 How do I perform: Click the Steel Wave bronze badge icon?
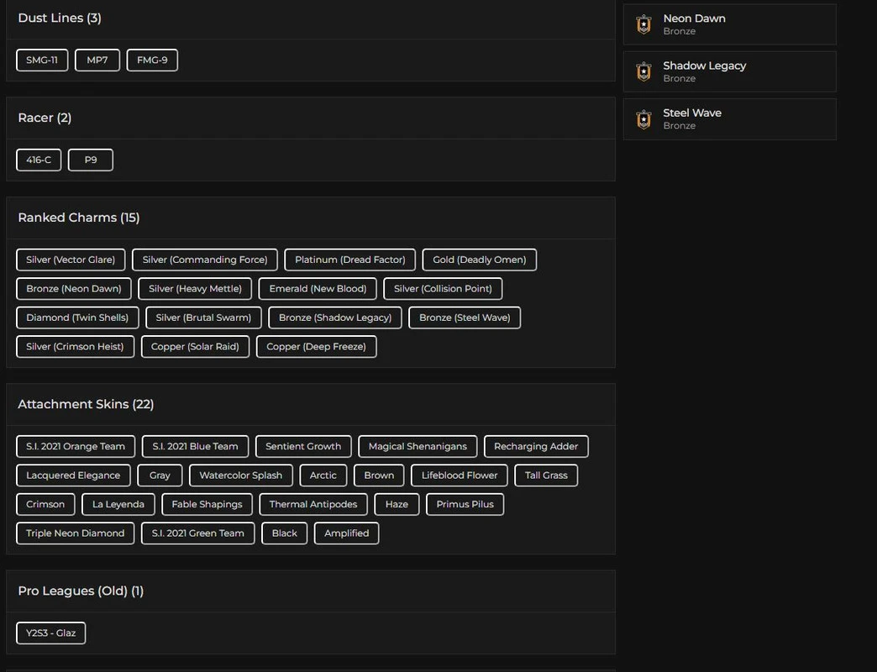point(643,118)
